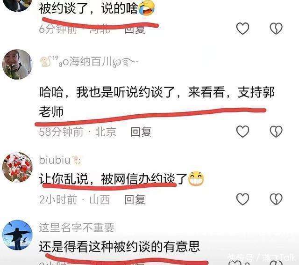Reply to the 6分钟前 河北 comment

point(135,30)
